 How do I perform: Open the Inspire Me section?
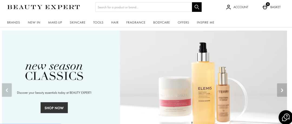[205, 22]
